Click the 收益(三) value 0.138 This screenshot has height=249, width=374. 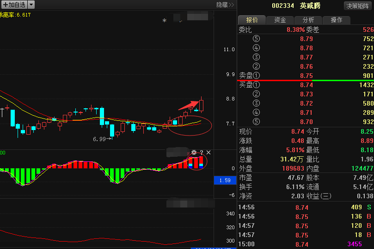click(365, 196)
